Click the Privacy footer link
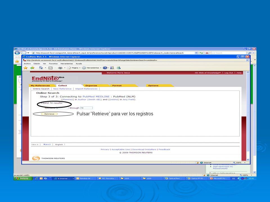This screenshot has height=202, width=270. [105, 150]
